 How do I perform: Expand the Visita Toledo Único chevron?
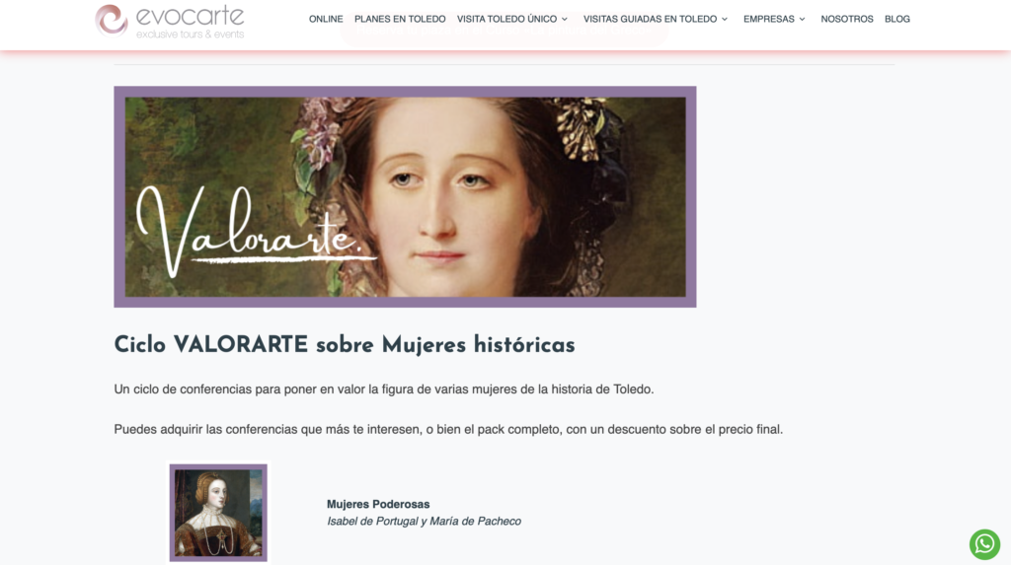564,20
